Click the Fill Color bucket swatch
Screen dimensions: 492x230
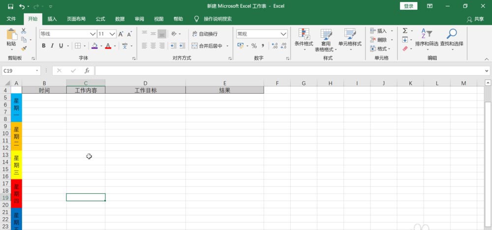click(x=94, y=46)
